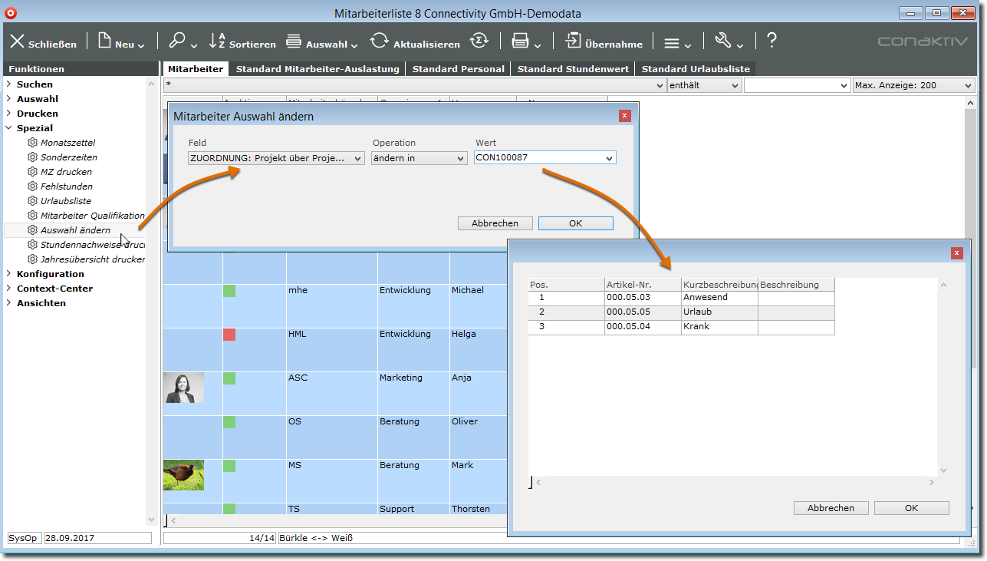Open the wrench tools icon
The height and width of the screenshot is (561, 987).
(x=723, y=41)
